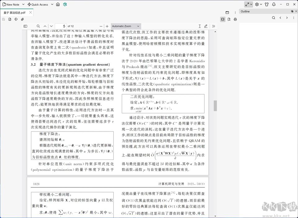This screenshot has width=298, height=218.
Task: Open attachments via the paperclip icon
Action: 22,19
